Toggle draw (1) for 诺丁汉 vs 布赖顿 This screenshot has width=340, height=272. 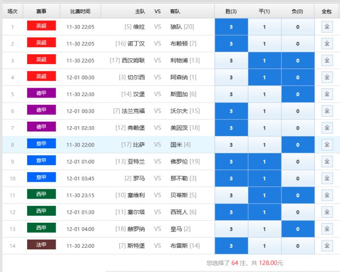point(265,43)
